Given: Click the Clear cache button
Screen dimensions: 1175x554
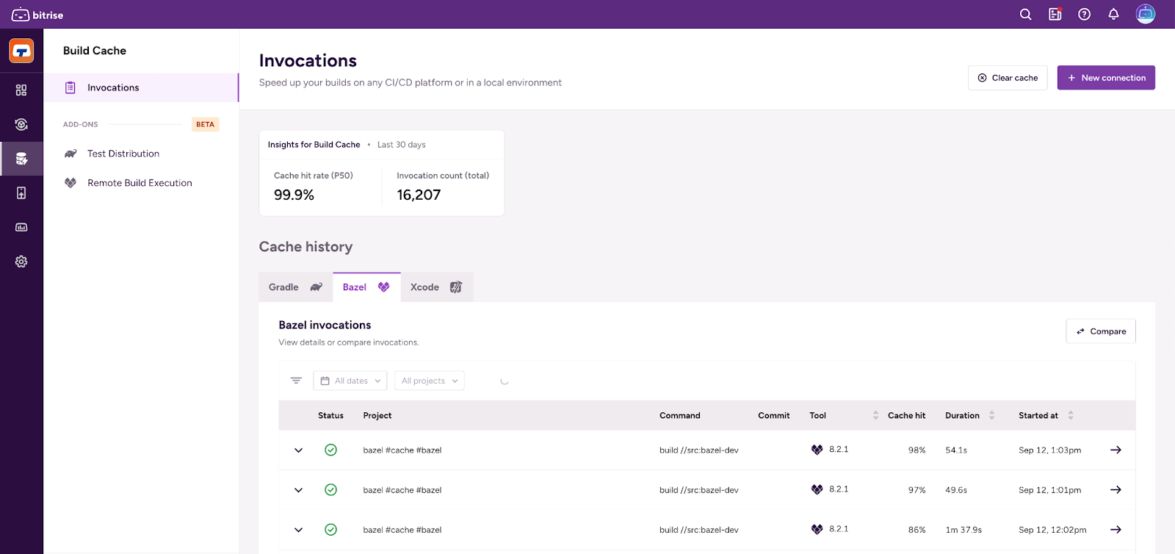Looking at the screenshot, I should pyautogui.click(x=1007, y=78).
